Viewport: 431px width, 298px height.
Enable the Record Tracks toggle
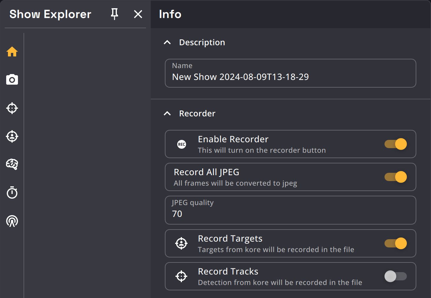(396, 276)
